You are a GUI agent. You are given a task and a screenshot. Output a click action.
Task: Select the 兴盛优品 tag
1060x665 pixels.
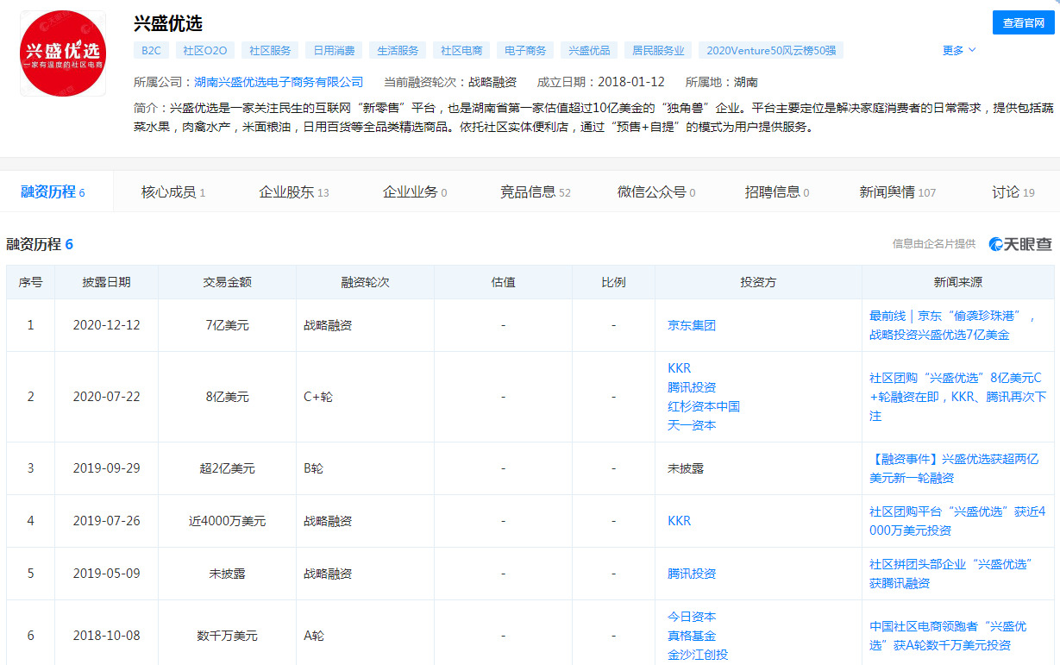tap(589, 50)
